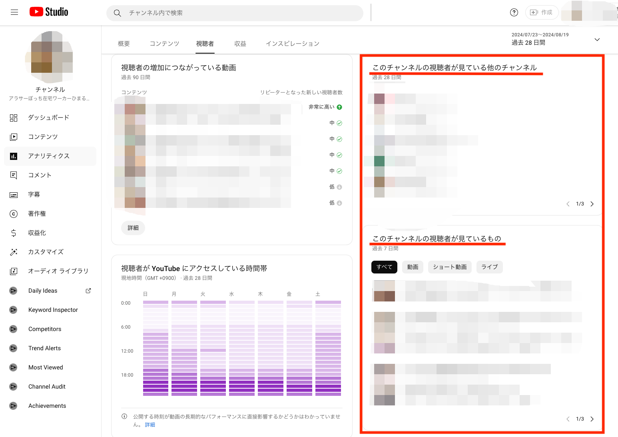The image size is (618, 437).
Task: Click the external link icon beside Daily Ideas
Action: point(88,291)
